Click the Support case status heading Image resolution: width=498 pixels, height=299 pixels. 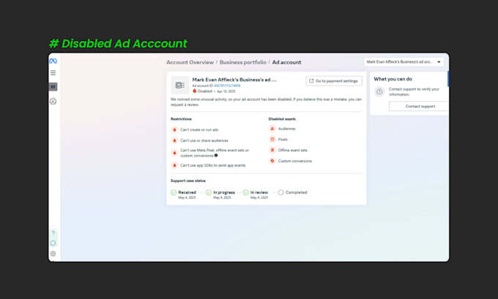pyautogui.click(x=188, y=181)
